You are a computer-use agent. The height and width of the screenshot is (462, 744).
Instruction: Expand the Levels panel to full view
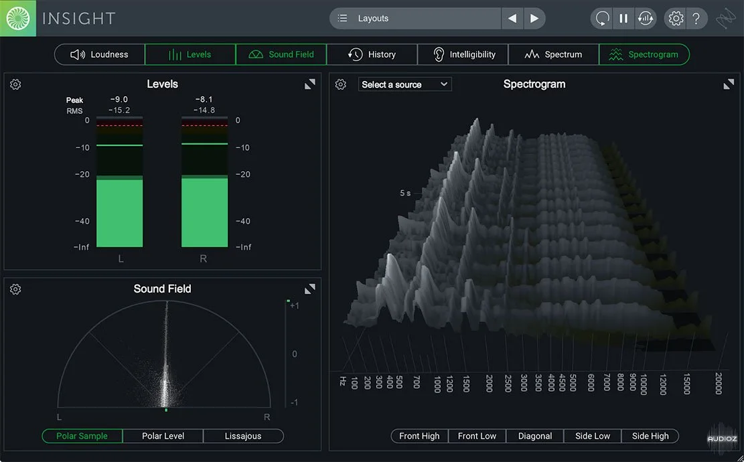(310, 84)
